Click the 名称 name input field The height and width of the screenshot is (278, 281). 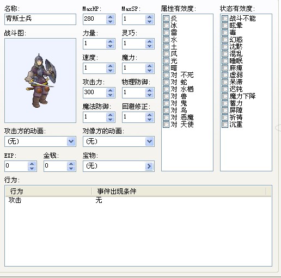(40, 19)
